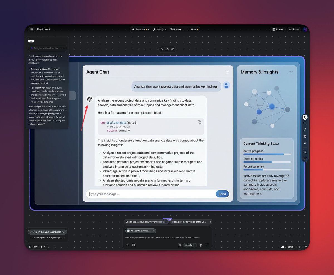
Task: Click Send in the Agent Chat panel
Action: coord(222,194)
